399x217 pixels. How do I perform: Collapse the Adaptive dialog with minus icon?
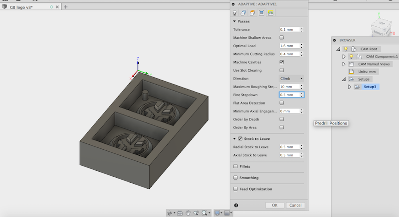tap(233, 4)
